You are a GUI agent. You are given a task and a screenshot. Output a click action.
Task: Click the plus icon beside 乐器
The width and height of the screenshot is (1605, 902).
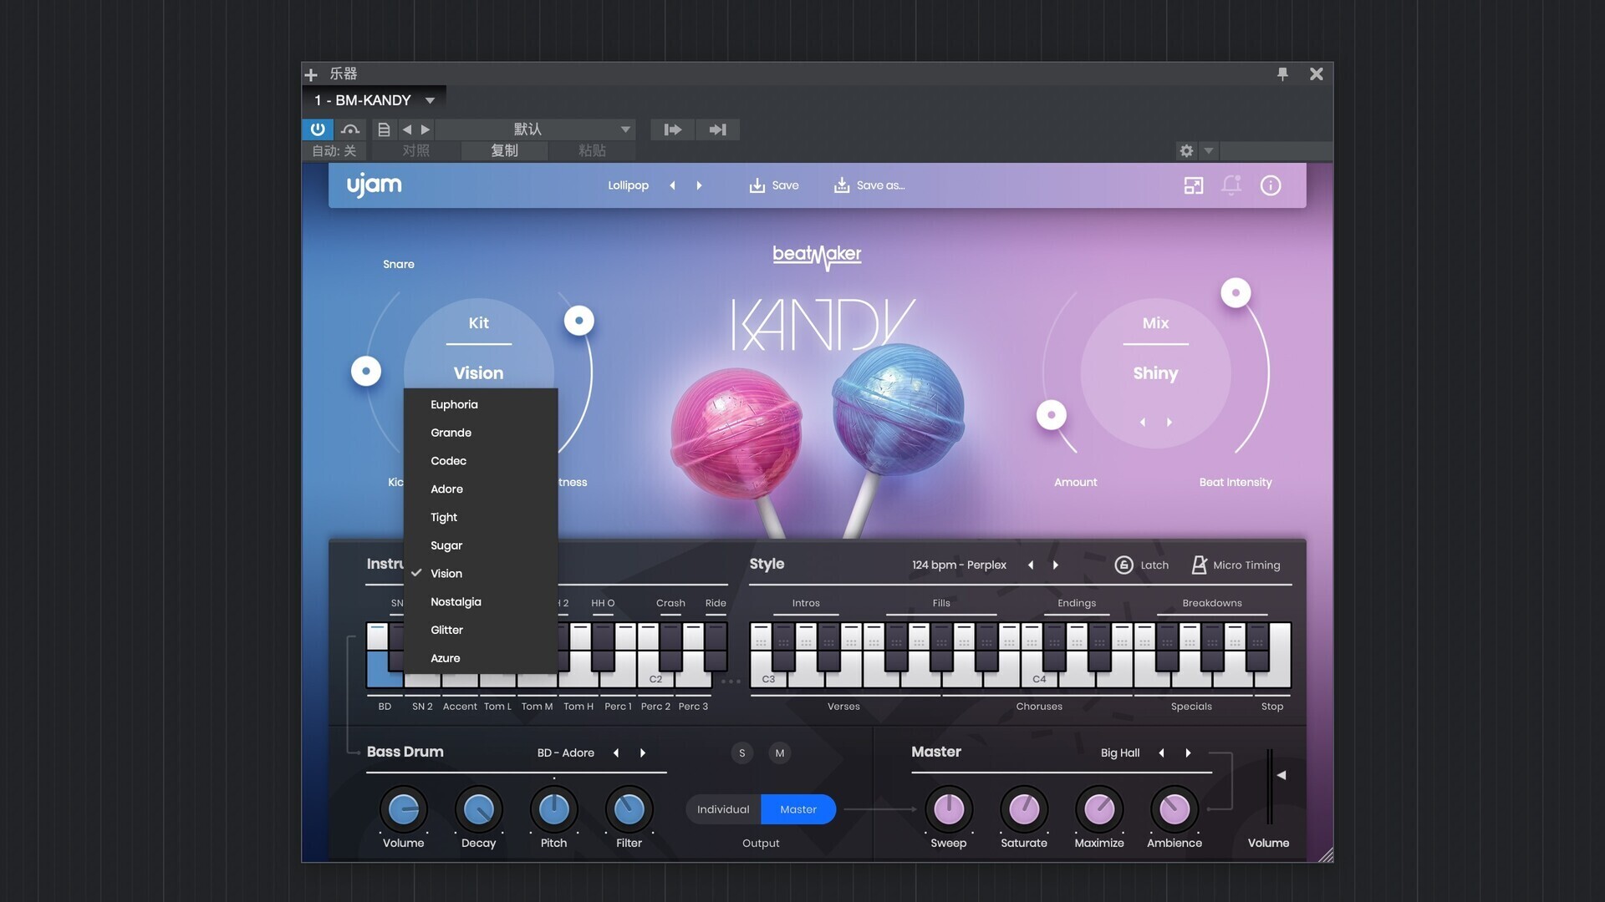(311, 74)
